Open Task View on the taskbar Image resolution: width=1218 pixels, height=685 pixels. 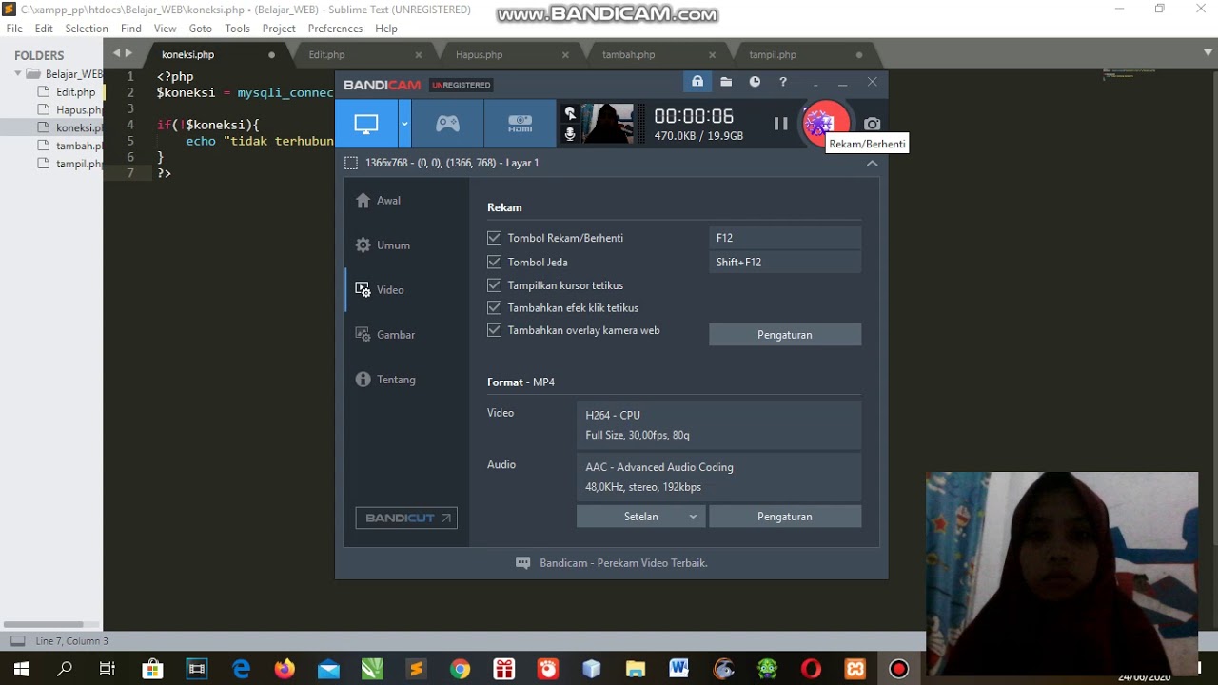108,670
